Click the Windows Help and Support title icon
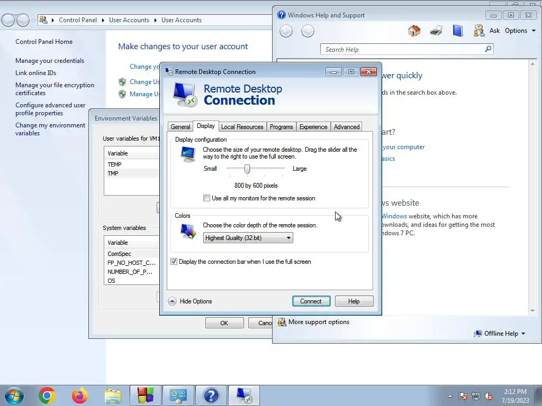The width and height of the screenshot is (542, 406). [x=282, y=15]
